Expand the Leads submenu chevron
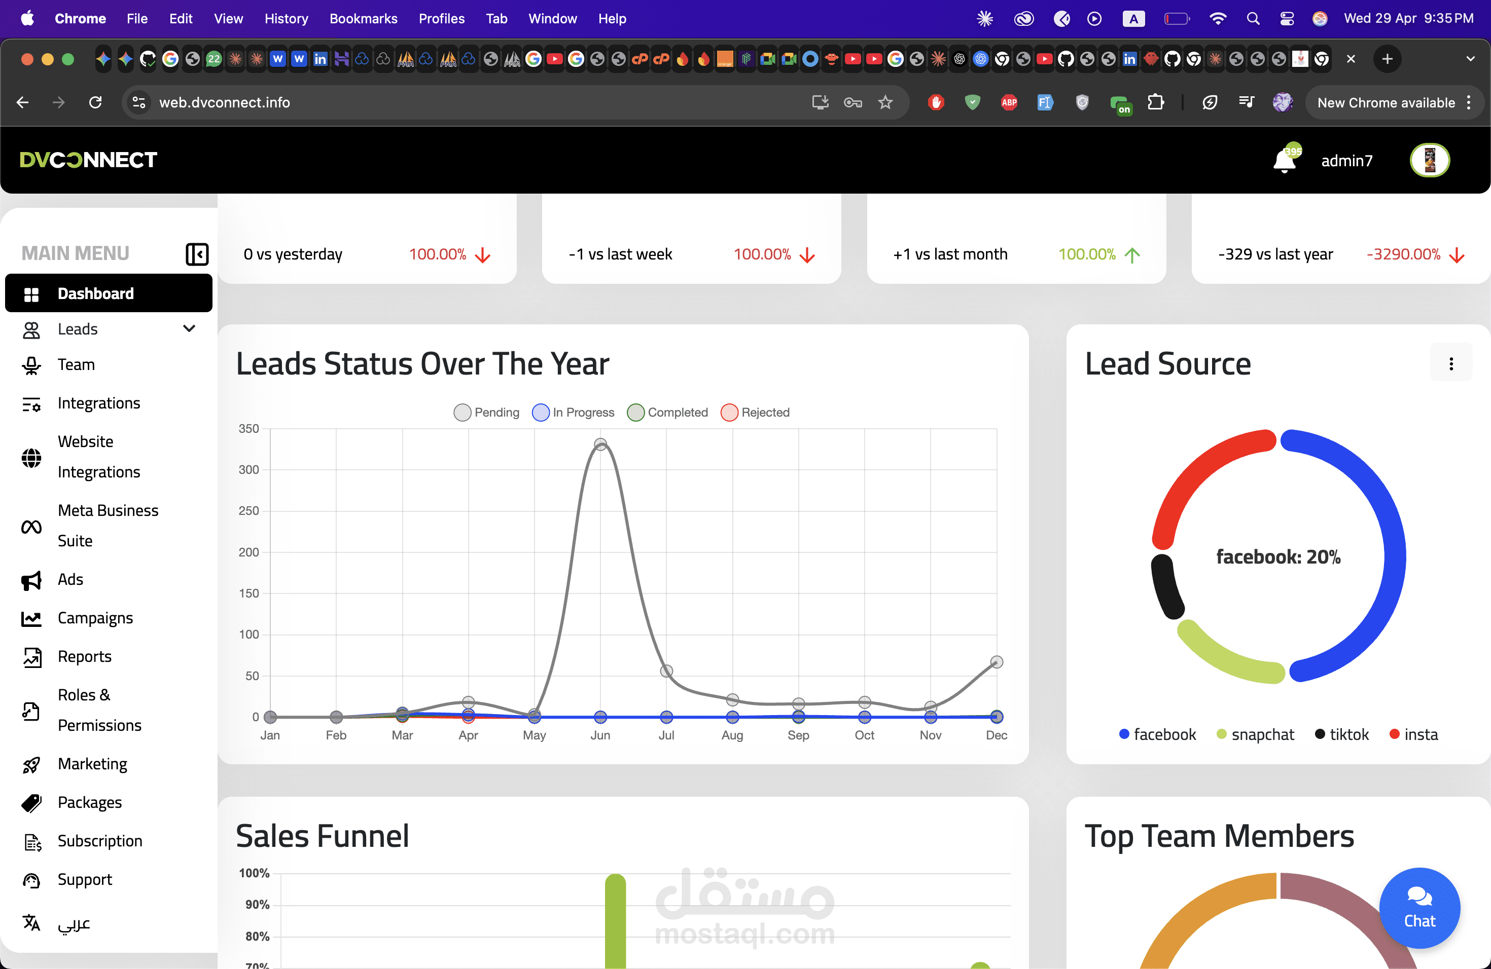1491x969 pixels. [x=189, y=328]
